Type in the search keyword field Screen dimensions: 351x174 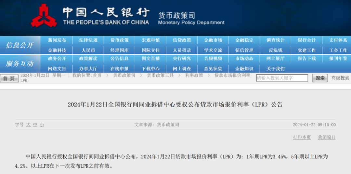pyautogui.click(x=282, y=78)
